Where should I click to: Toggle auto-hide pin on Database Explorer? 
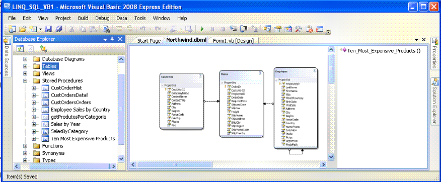(x=112, y=39)
